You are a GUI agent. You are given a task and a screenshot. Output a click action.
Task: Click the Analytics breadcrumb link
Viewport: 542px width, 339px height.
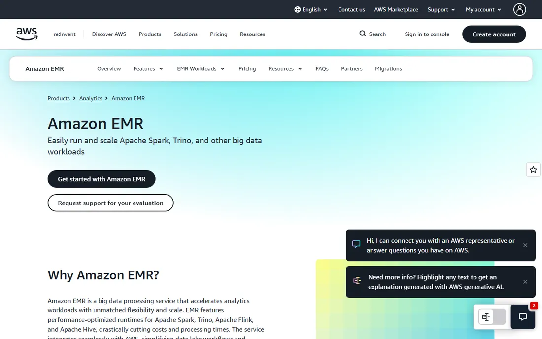click(x=91, y=98)
